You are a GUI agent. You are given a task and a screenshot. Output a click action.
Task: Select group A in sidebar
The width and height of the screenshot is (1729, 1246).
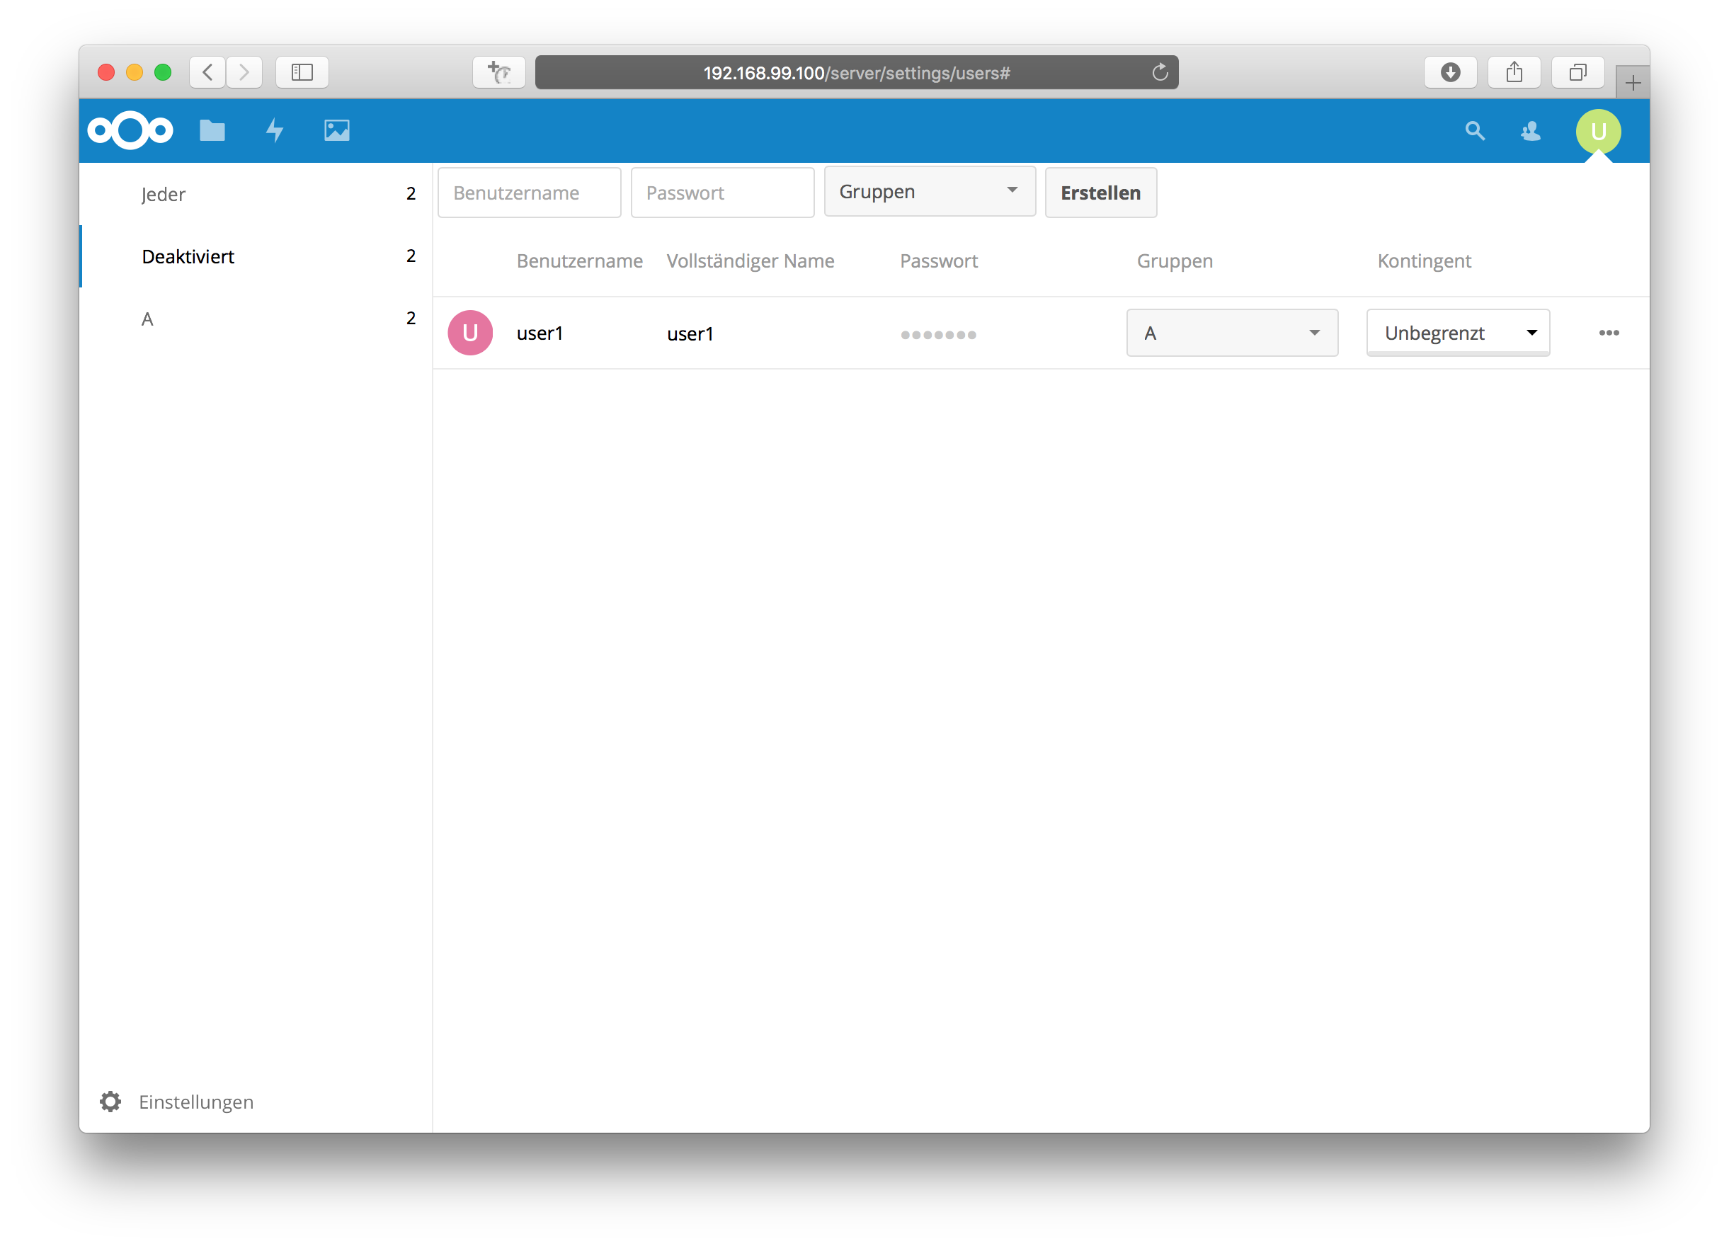tap(256, 319)
